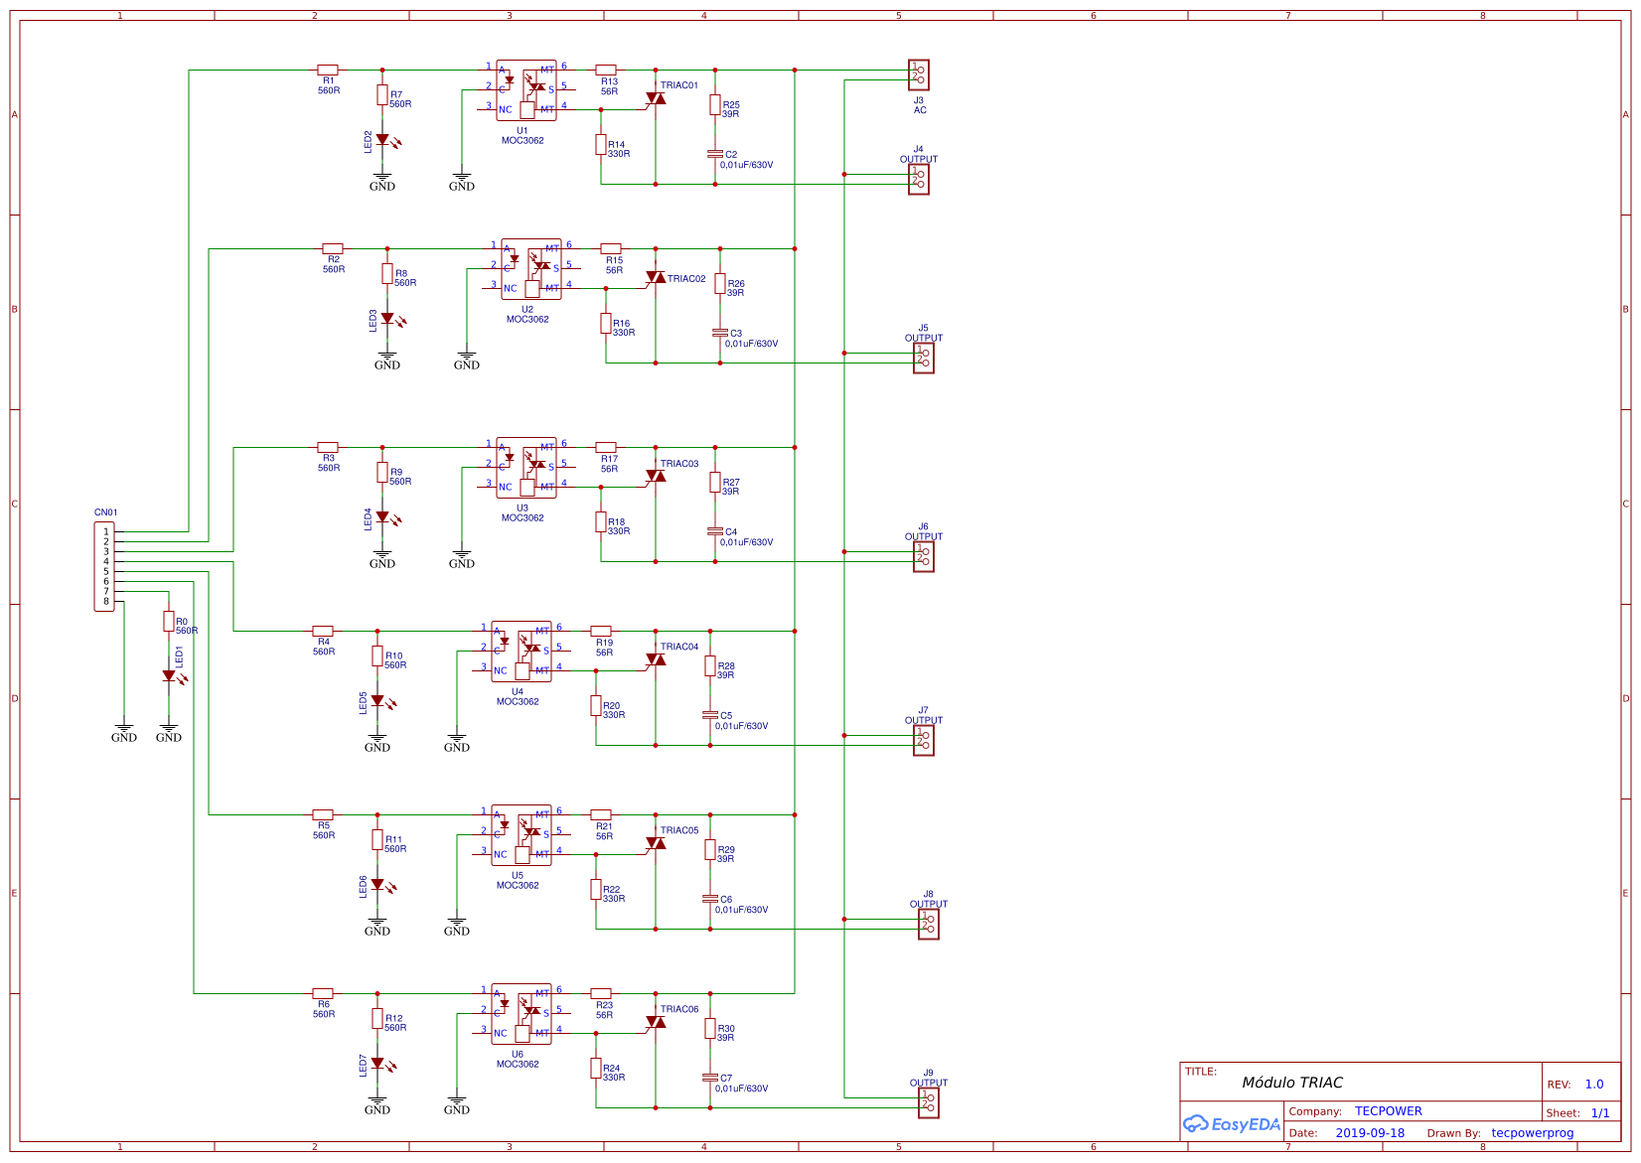Click resistor R1 560R
Image resolution: width=1641 pixels, height=1163 pixels.
click(x=329, y=71)
